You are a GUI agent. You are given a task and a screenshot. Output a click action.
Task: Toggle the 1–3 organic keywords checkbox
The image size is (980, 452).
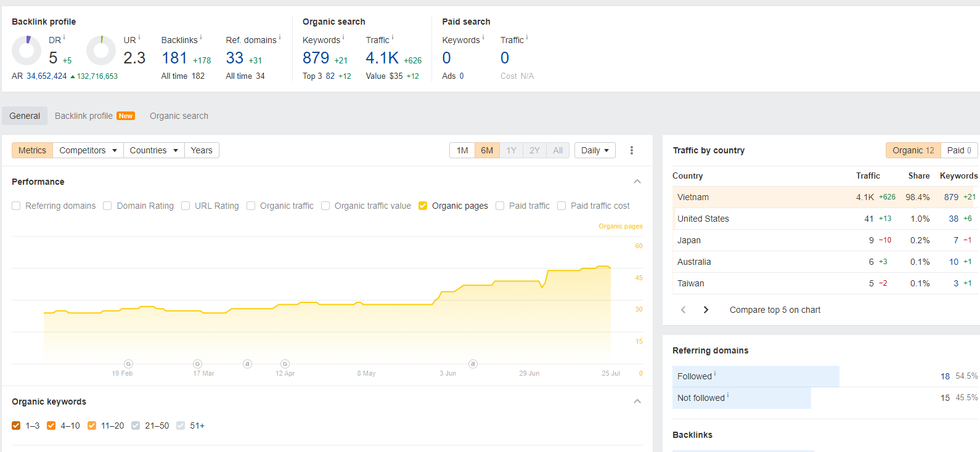tap(17, 426)
